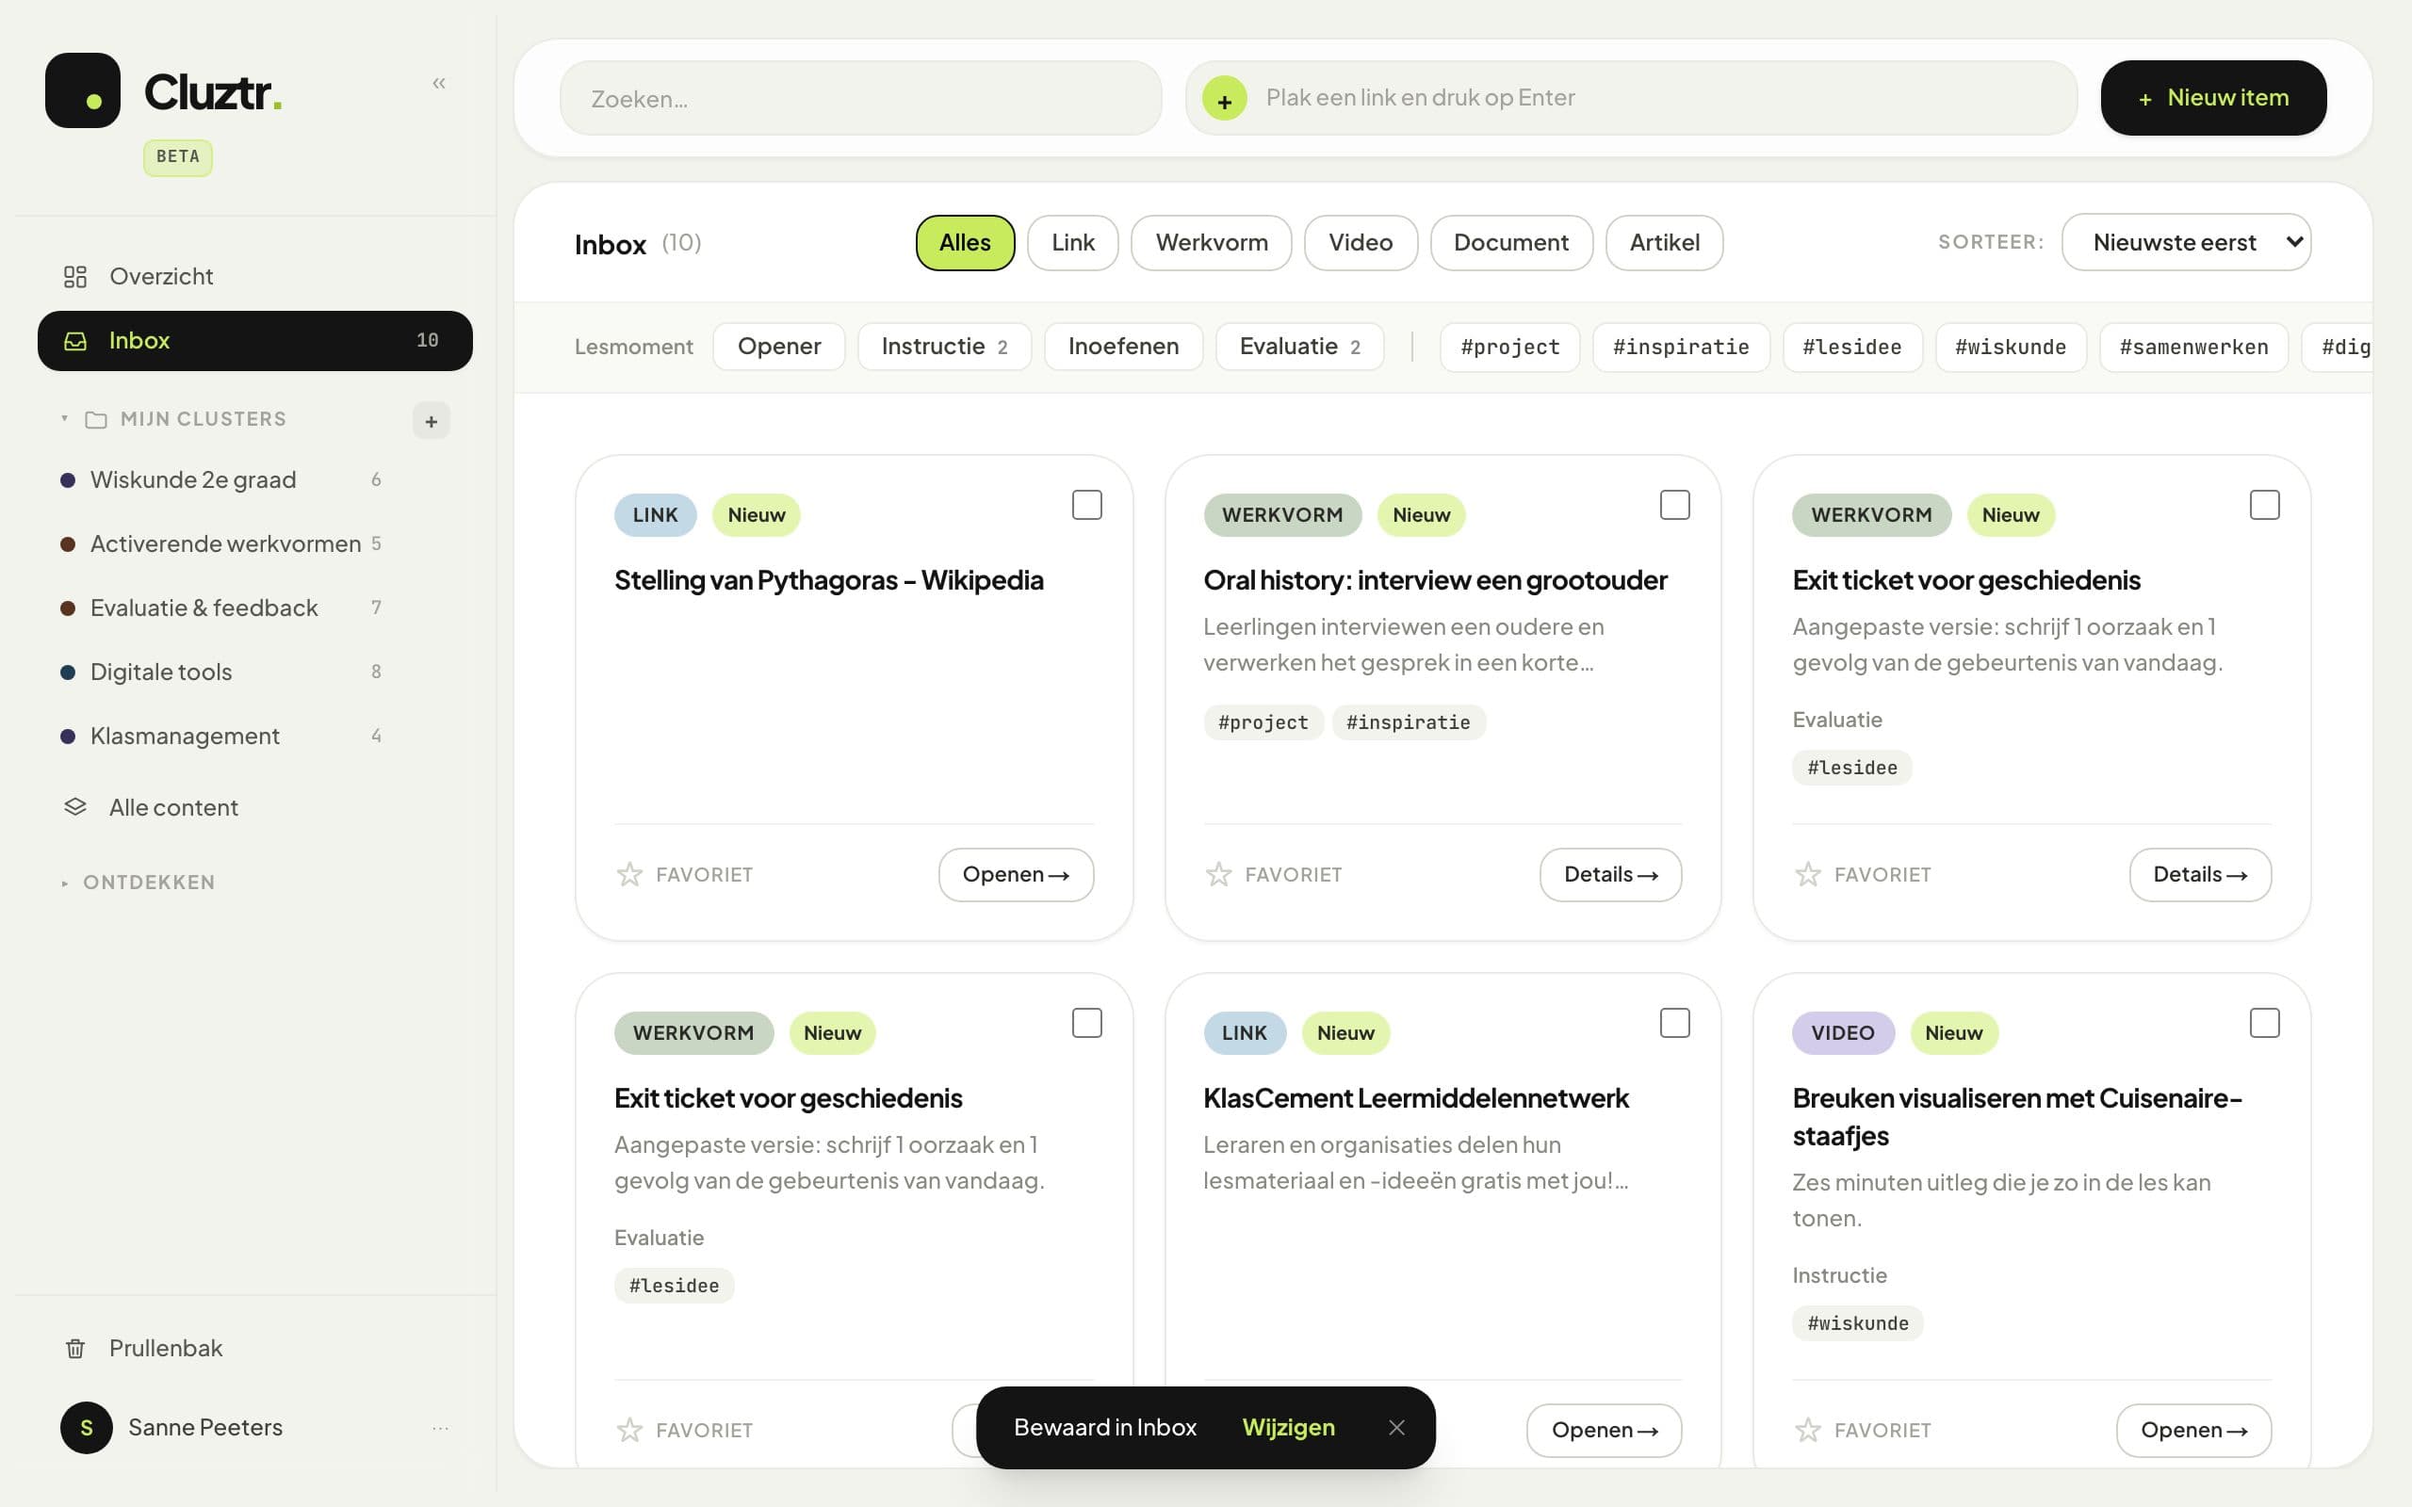The height and width of the screenshot is (1507, 2412).
Task: Click Wijzigen in the toast
Action: pyautogui.click(x=1288, y=1427)
